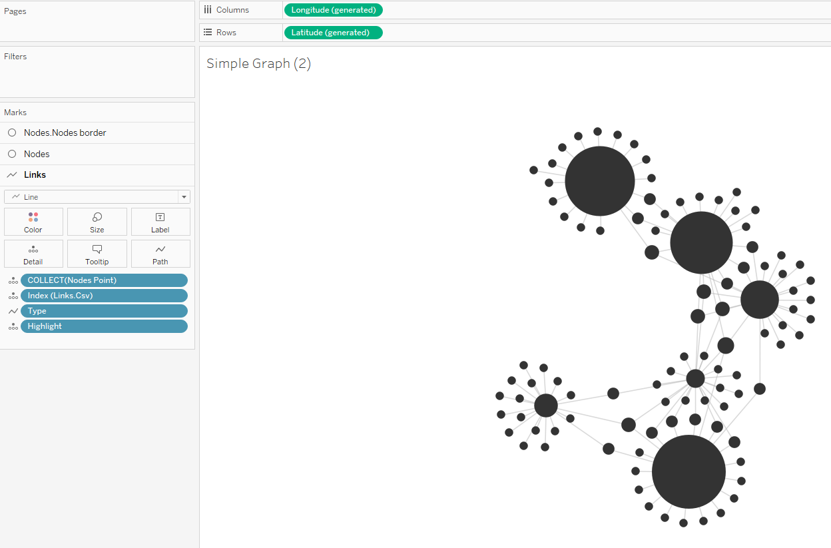831x548 pixels.
Task: Select the Links marks layer
Action: click(35, 174)
